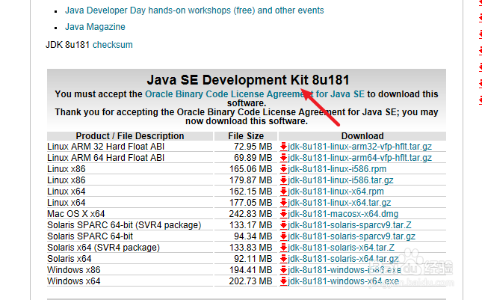
Task: Click red download icon for jdk-8u181-linux-x64.rpm
Action: pyautogui.click(x=283, y=192)
